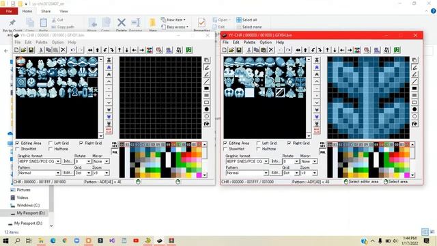Select Pencil tool in GFX01 window

pos(206,68)
